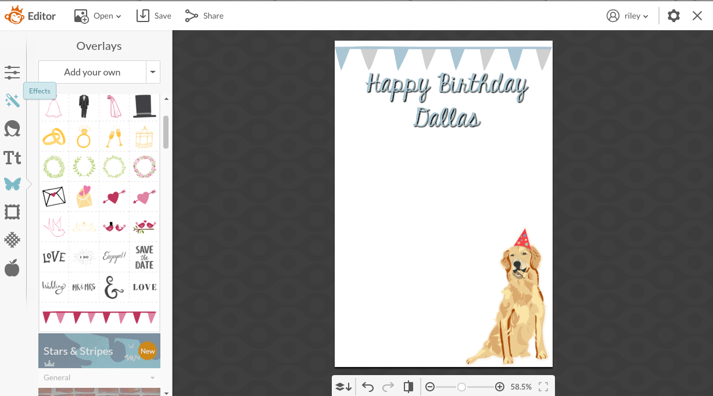Click Add your own button
713x396 pixels.
92,72
